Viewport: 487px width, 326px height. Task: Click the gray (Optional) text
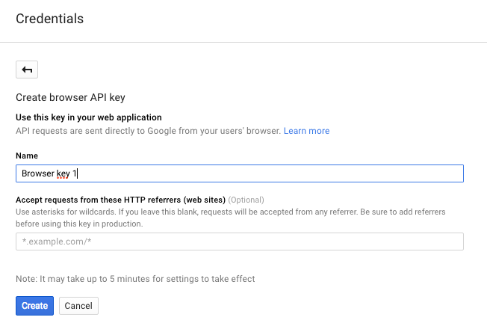pyautogui.click(x=246, y=200)
